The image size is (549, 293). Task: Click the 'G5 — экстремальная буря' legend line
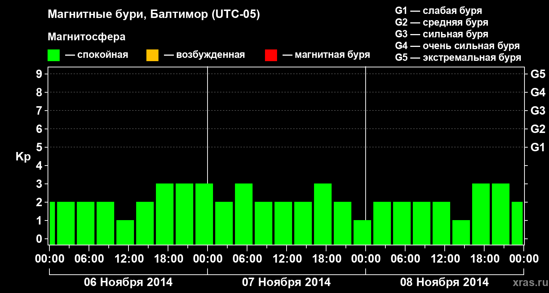click(x=458, y=58)
